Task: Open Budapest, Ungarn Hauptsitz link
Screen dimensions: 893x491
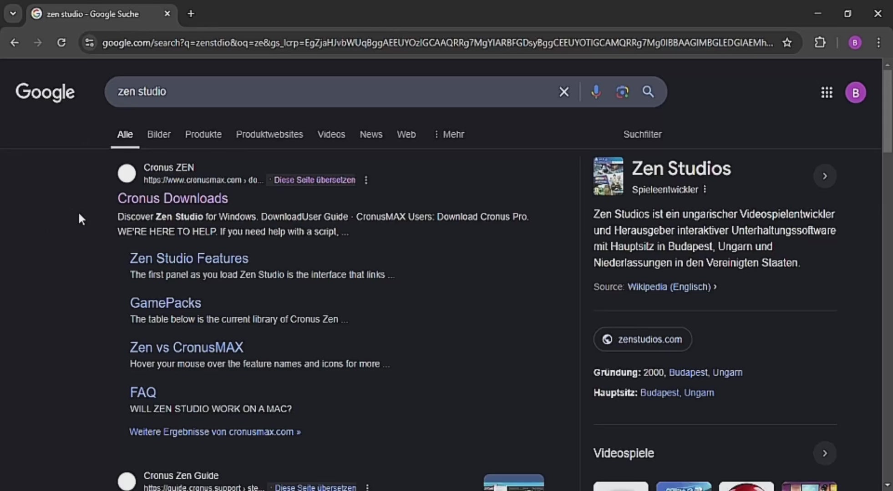Action: (x=677, y=393)
